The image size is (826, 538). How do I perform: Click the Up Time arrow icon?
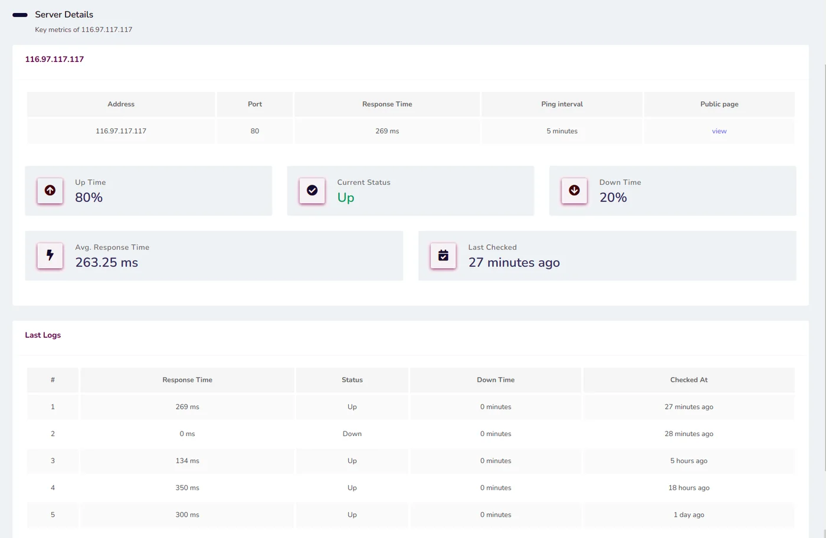click(x=50, y=190)
